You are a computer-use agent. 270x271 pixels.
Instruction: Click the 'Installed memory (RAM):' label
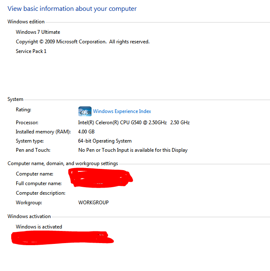coord(43,132)
